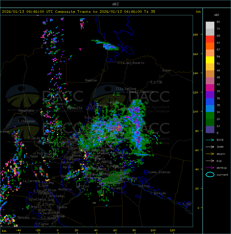
Task: Click the 'La_Carrera' place label
Action: (x=31, y=181)
